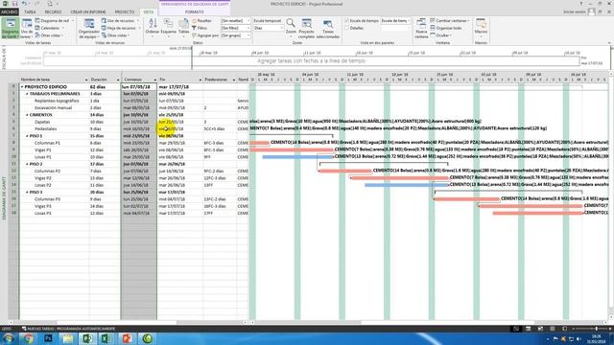Toggle the Escala de tiempo checkbox
The width and height of the screenshot is (614, 345).
tap(346, 20)
